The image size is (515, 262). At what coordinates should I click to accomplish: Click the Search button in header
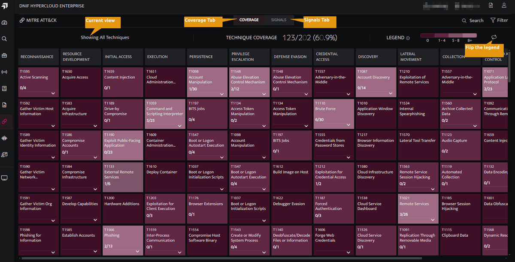coord(473,20)
